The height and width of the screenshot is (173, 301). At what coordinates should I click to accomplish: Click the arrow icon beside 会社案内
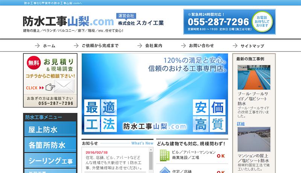tap(140, 46)
